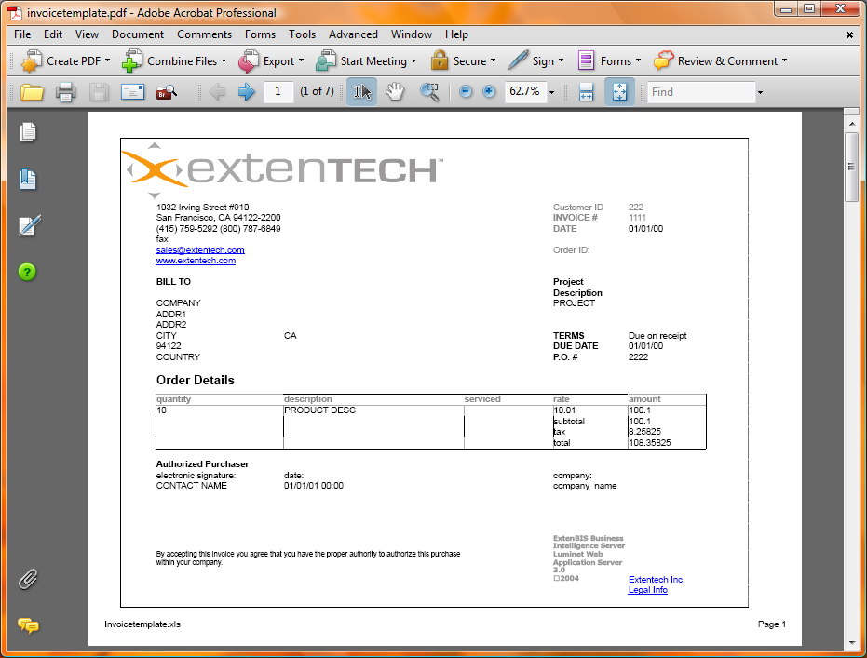Click the page number input field
This screenshot has width=867, height=658.
278,92
